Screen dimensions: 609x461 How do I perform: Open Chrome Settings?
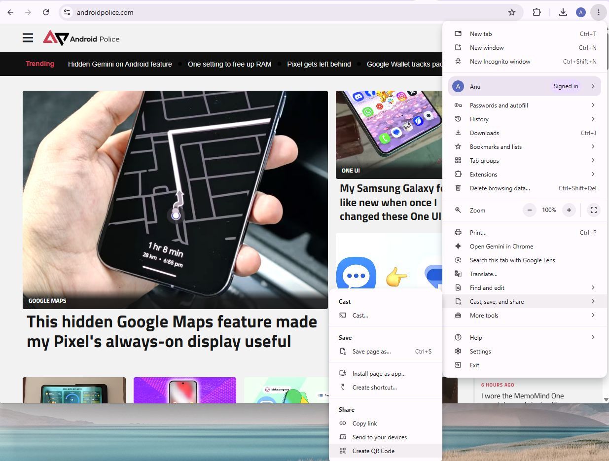[x=525, y=352]
